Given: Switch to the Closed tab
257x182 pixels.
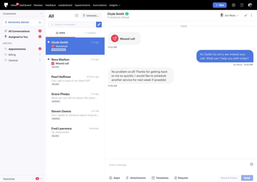Looking at the screenshot, I should pos(90,33).
